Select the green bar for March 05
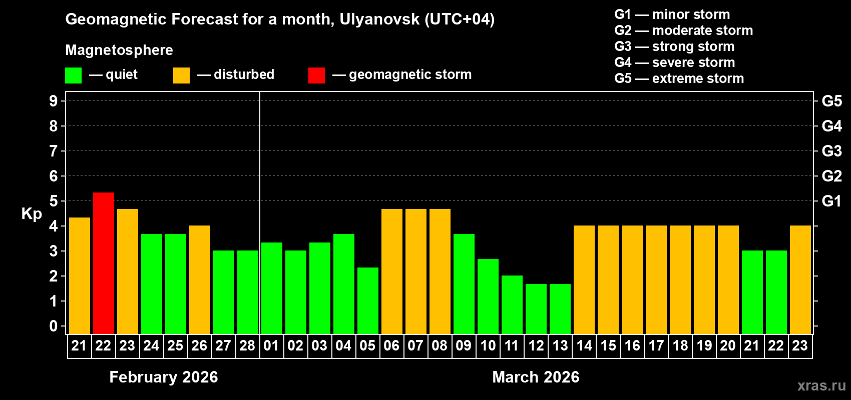This screenshot has width=851, height=400. click(x=368, y=300)
